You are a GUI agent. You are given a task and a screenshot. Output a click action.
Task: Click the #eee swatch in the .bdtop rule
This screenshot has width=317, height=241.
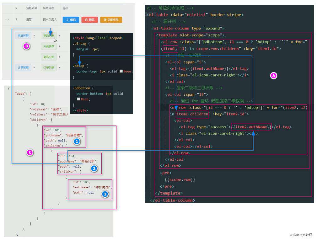(121, 71)
